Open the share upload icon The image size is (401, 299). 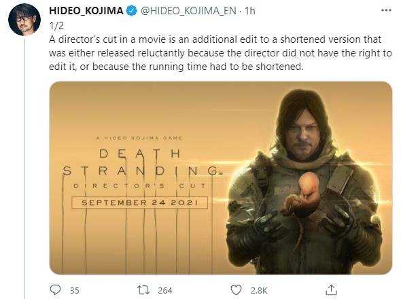(x=331, y=289)
